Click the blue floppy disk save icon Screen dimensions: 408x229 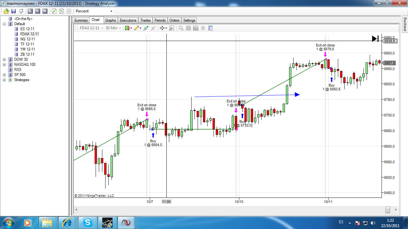14,11
